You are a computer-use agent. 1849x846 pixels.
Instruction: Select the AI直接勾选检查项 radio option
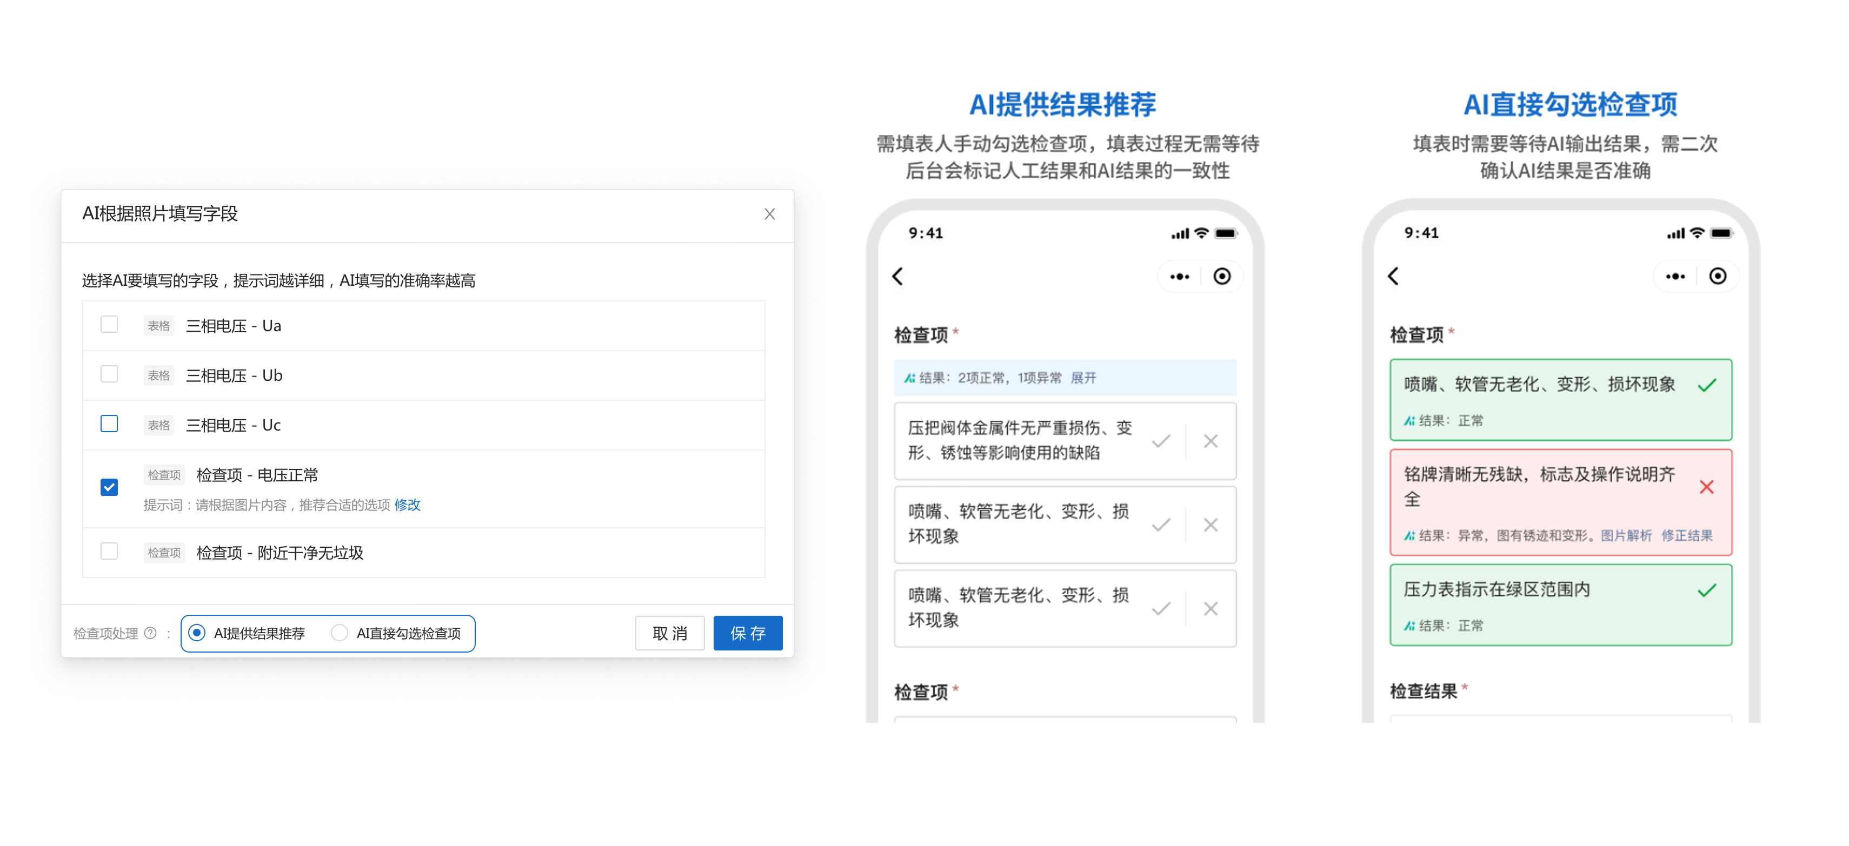click(340, 633)
